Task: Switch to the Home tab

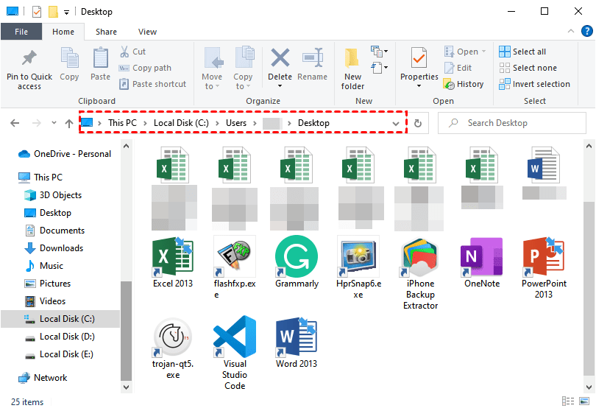Action: click(63, 32)
